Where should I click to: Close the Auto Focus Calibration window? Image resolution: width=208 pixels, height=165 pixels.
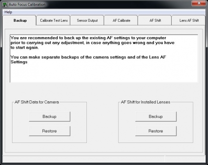(199, 3)
